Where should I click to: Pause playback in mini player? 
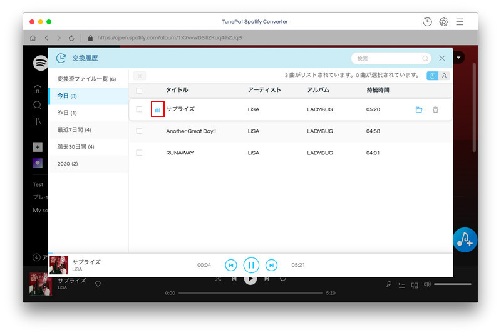[251, 265]
